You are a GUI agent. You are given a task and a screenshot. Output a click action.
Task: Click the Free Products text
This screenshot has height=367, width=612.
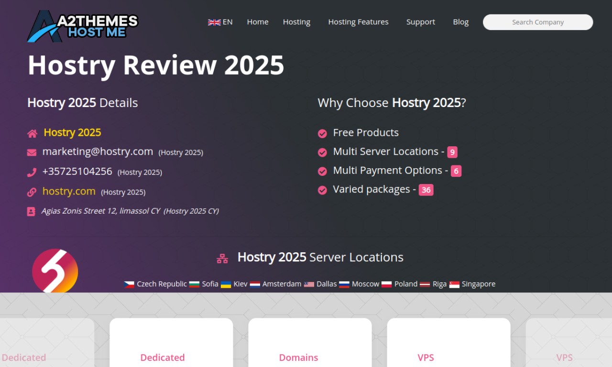click(x=366, y=133)
